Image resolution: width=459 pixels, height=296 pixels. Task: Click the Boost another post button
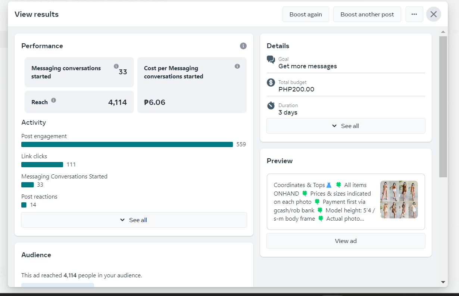(367, 14)
